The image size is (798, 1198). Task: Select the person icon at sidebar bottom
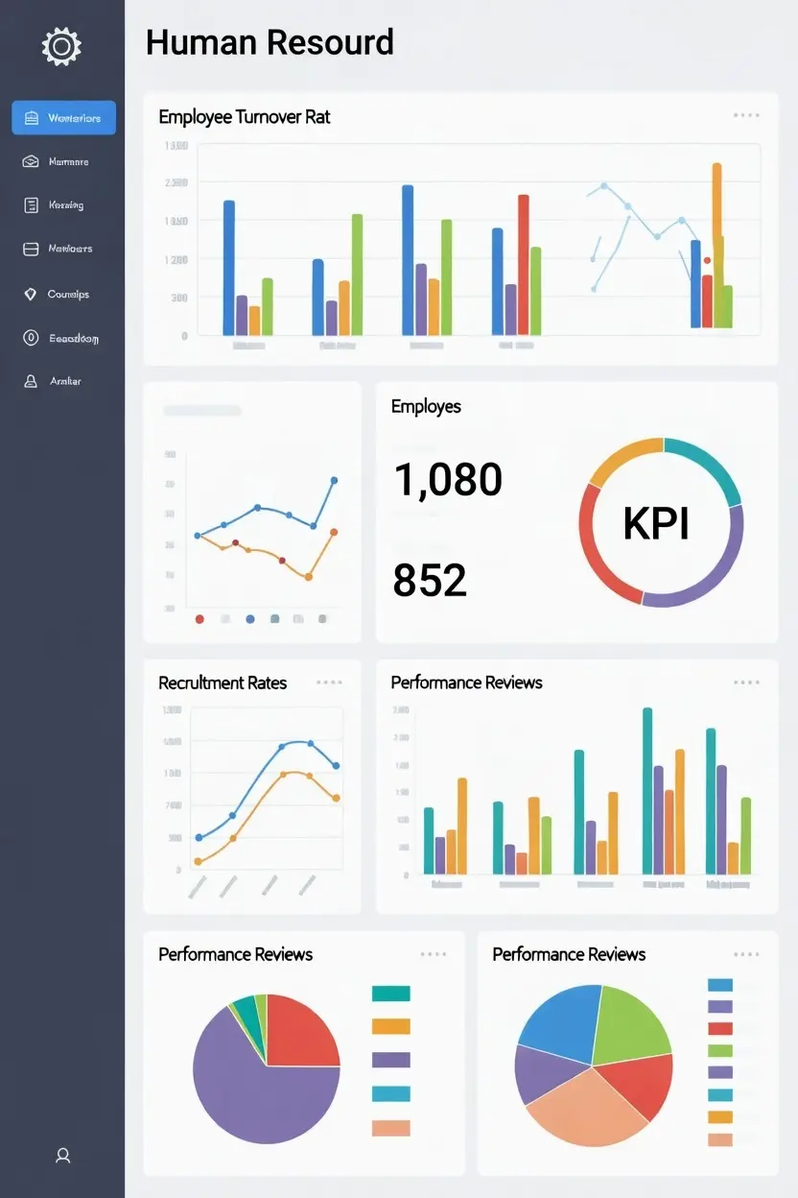tap(32, 381)
